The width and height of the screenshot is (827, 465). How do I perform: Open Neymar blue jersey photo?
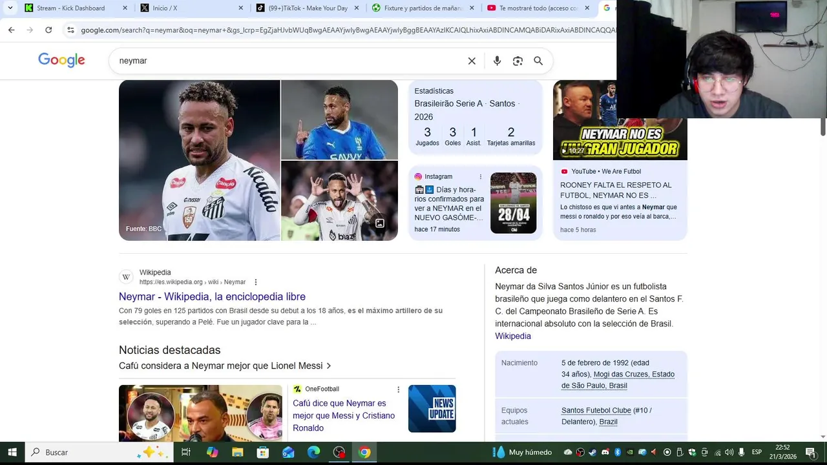(339, 119)
